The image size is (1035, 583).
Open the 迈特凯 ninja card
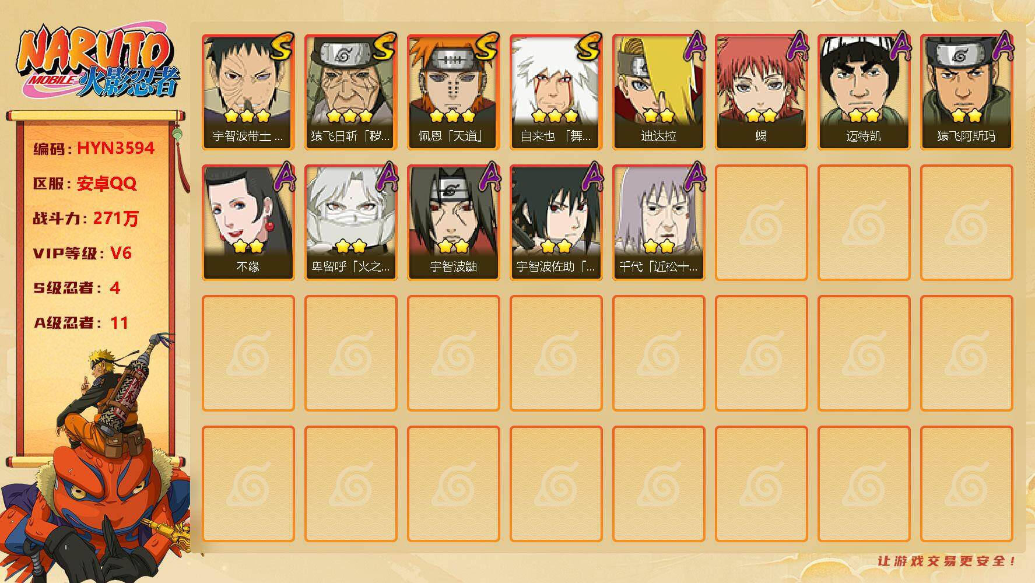point(864,92)
